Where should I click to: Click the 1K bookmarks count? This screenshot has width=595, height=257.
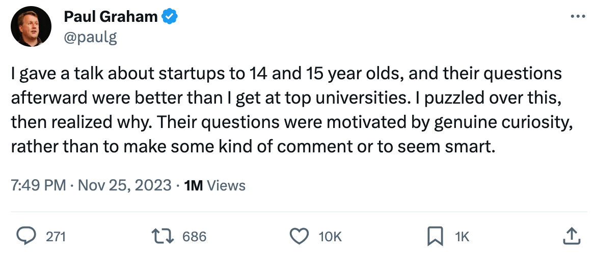coord(462,236)
